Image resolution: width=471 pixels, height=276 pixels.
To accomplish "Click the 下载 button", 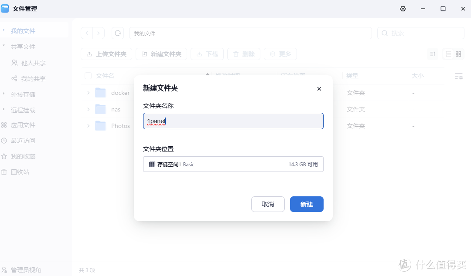I will pos(207,54).
